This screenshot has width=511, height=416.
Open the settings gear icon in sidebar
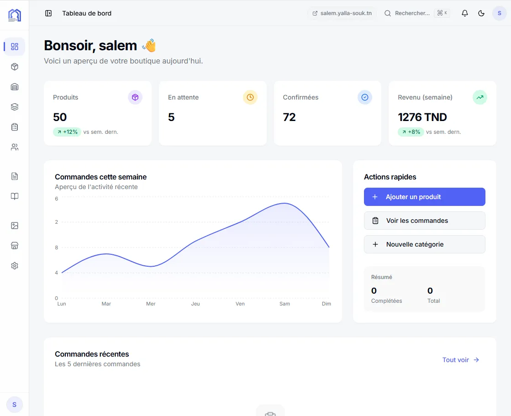(15, 266)
